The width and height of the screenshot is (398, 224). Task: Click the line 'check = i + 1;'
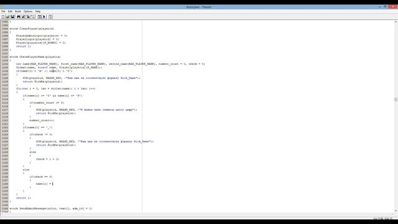[47, 159]
